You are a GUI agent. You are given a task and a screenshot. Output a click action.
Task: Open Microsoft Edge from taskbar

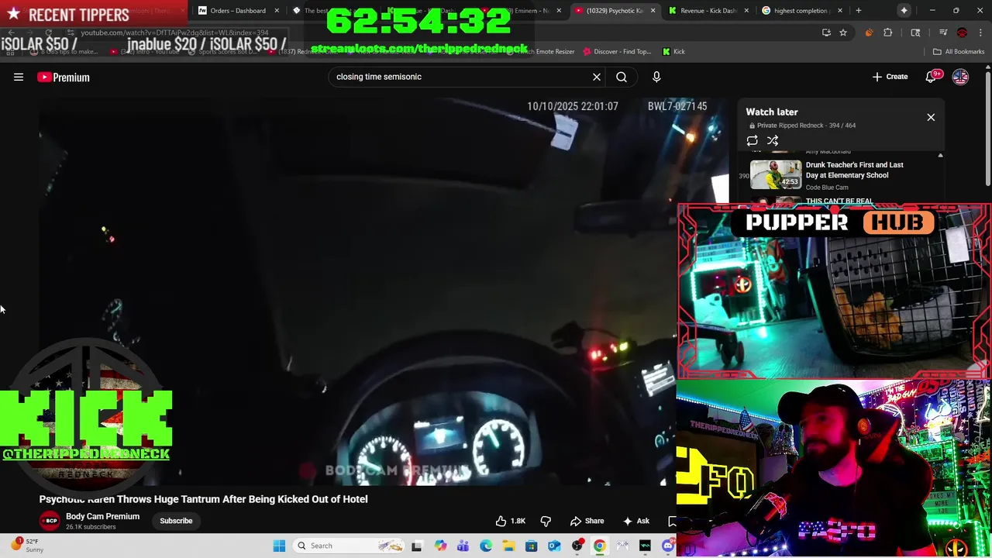point(486,546)
